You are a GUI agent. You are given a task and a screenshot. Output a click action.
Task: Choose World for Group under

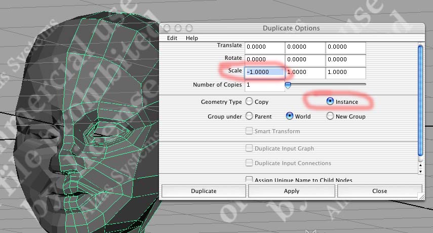click(290, 116)
